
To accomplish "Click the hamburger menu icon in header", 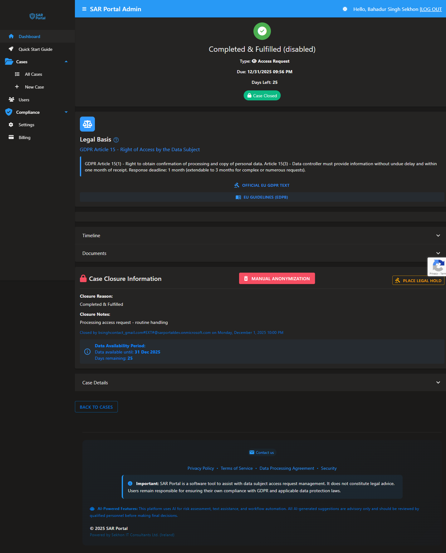I will point(84,9).
